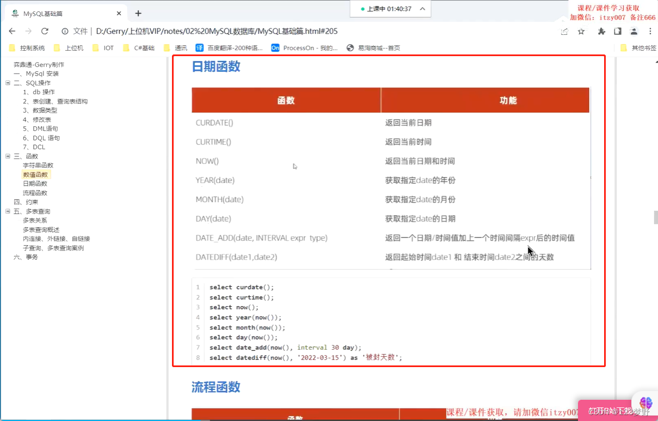Go to 四、约束 in the outline
This screenshot has width=658, height=421.
[26, 202]
